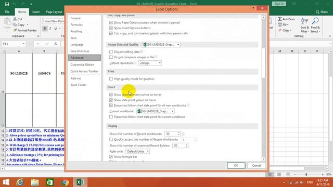
Task: Click Cancel in Excel Options dialog
Action: 257,165
